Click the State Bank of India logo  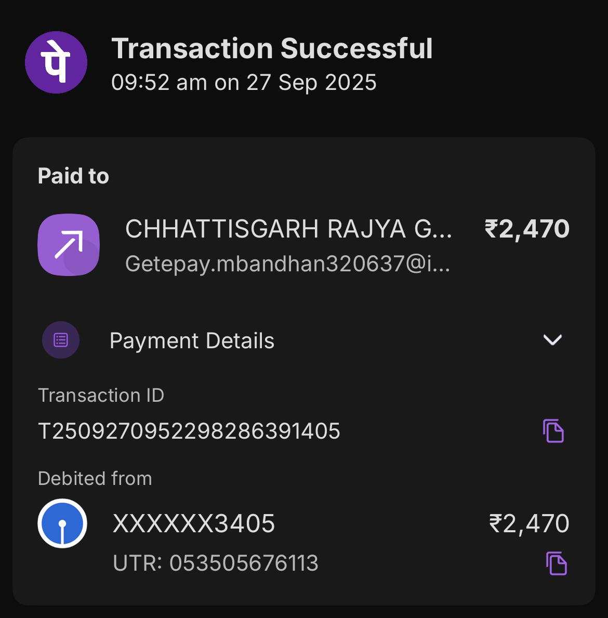click(x=62, y=523)
